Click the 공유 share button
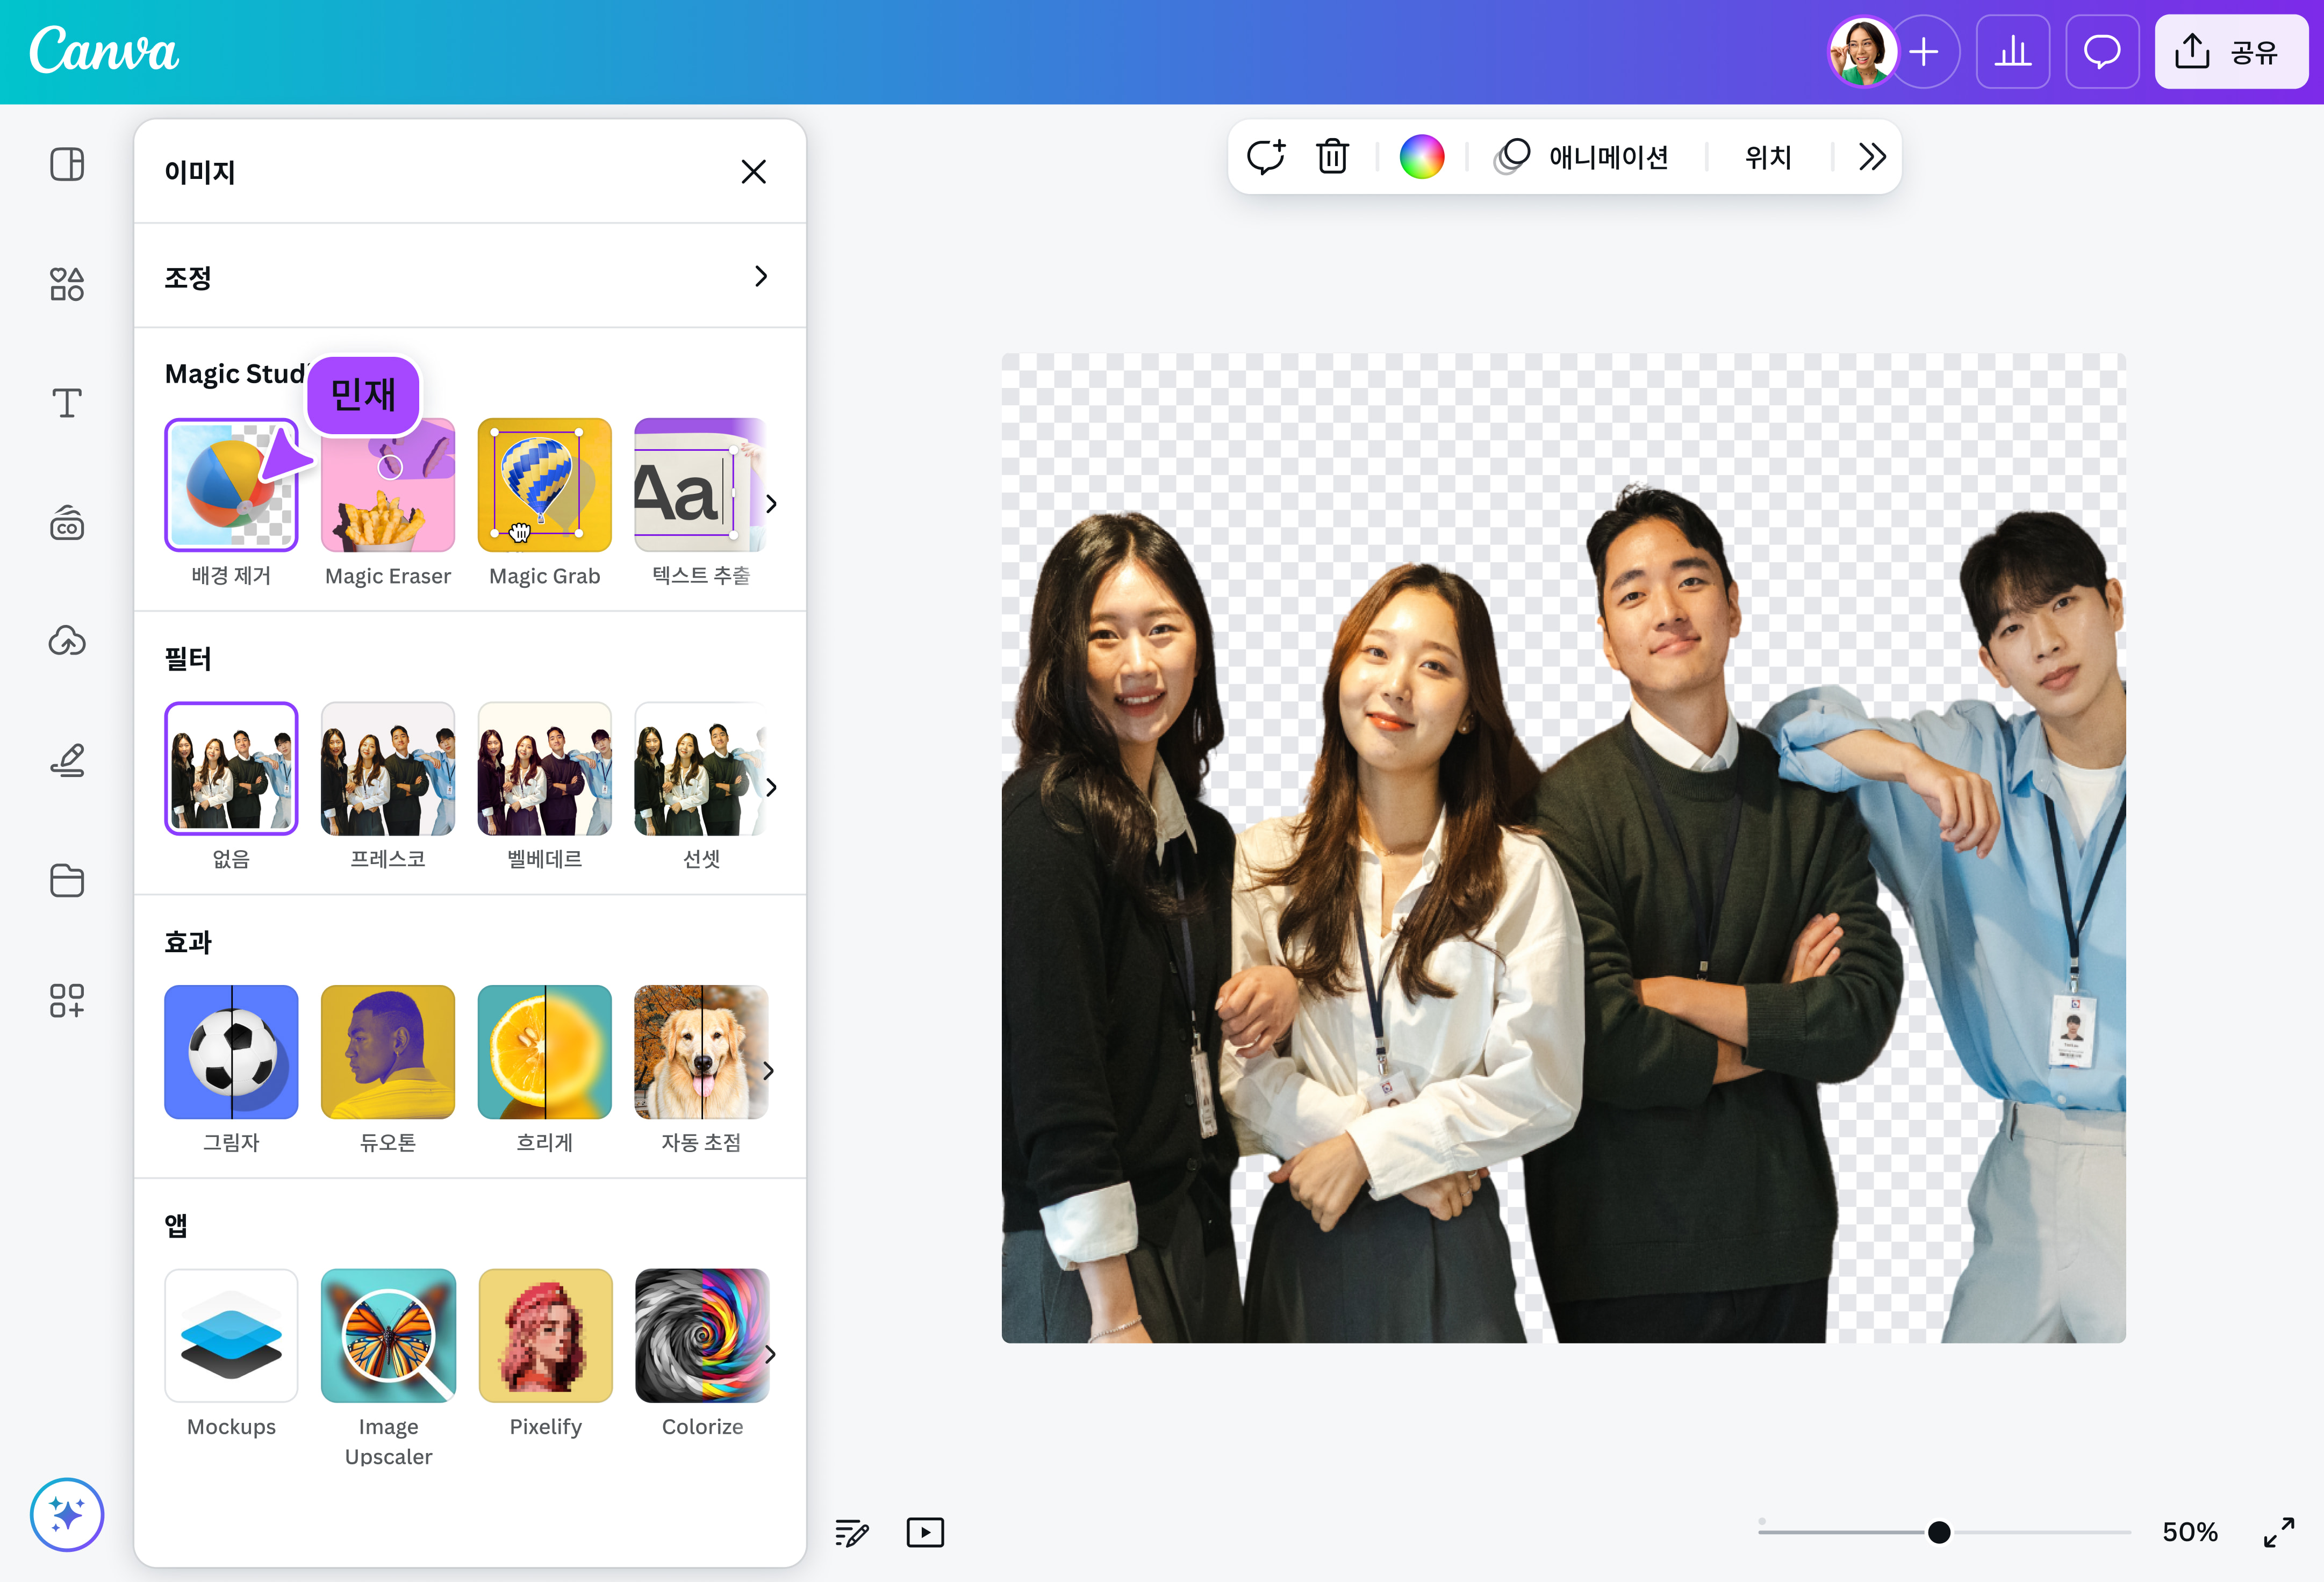 pyautogui.click(x=2231, y=52)
